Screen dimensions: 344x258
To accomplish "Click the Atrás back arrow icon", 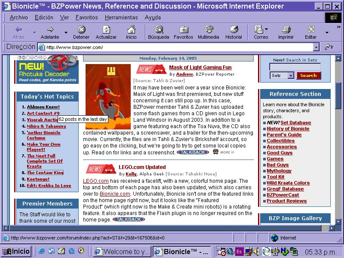I will 18,29.
